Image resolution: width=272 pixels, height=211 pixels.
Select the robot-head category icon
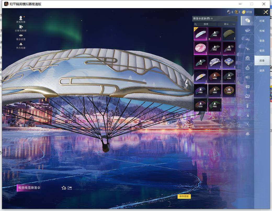coord(247,68)
